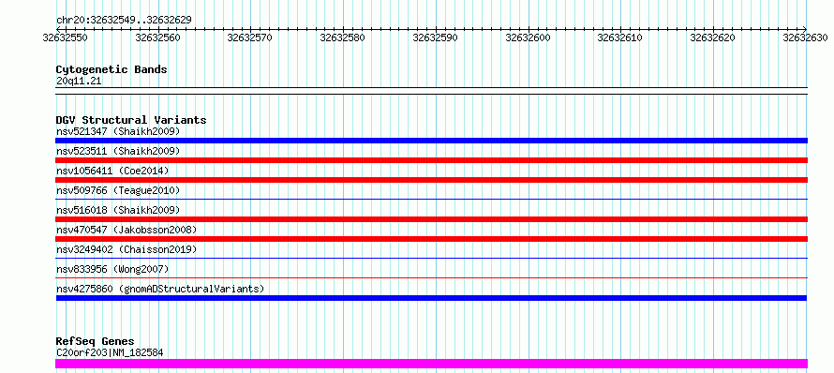The width and height of the screenshot is (834, 373).
Task: Open C20orf203|NM_182584 gene label
Action: click(x=110, y=352)
